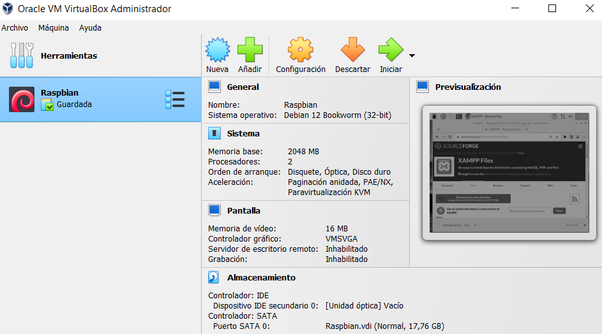The width and height of the screenshot is (602, 334).
Task: Click the Pantalla monitor icon
Action: pyautogui.click(x=214, y=210)
